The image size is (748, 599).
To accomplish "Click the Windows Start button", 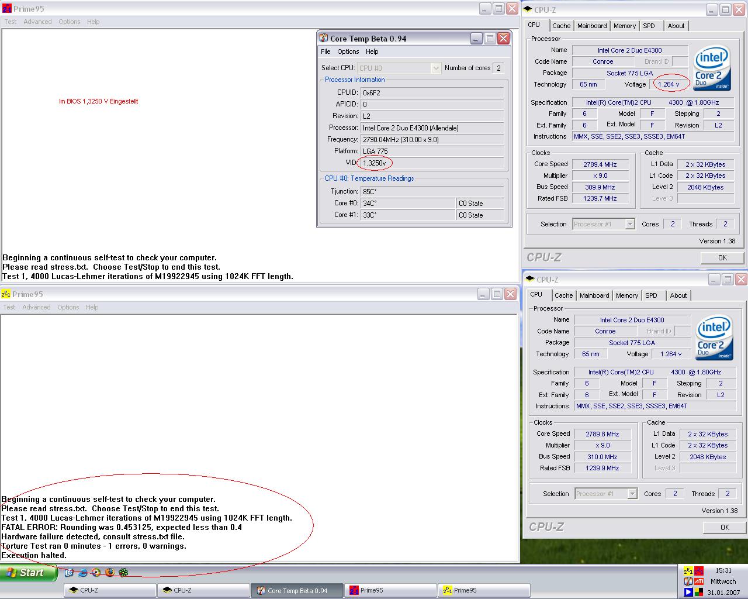I will point(29,573).
